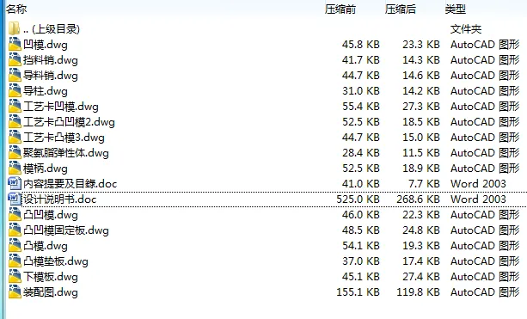Screen dimensions: 527x319
Task: Select the file name 凸模.dwg
Action: click(46, 246)
